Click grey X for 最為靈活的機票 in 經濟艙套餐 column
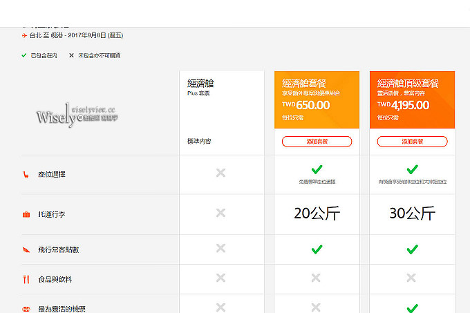Viewport: 470px width, 313px height. (x=316, y=307)
